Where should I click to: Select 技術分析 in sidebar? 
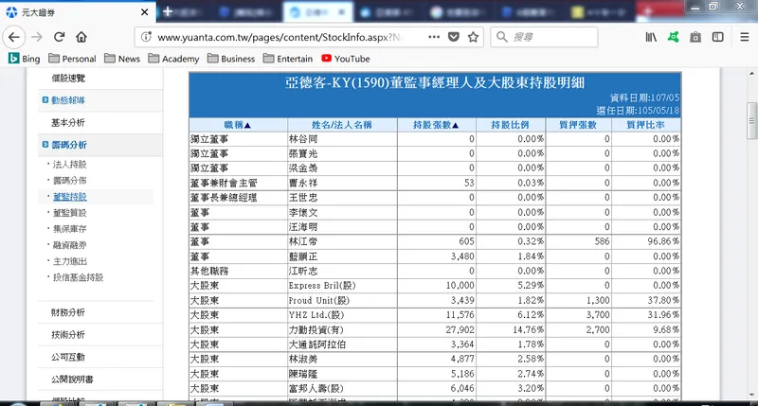point(68,335)
